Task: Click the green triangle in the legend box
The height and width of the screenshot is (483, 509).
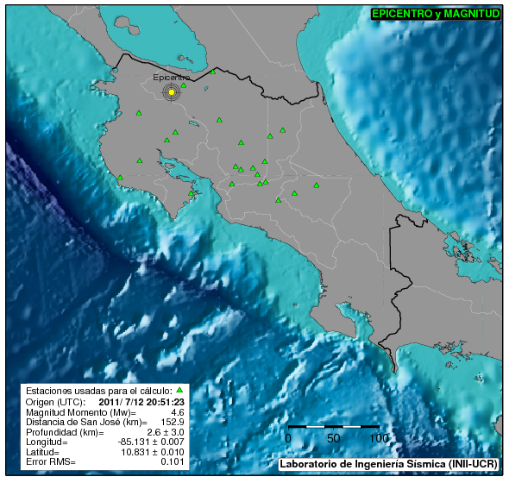Action: 179,390
